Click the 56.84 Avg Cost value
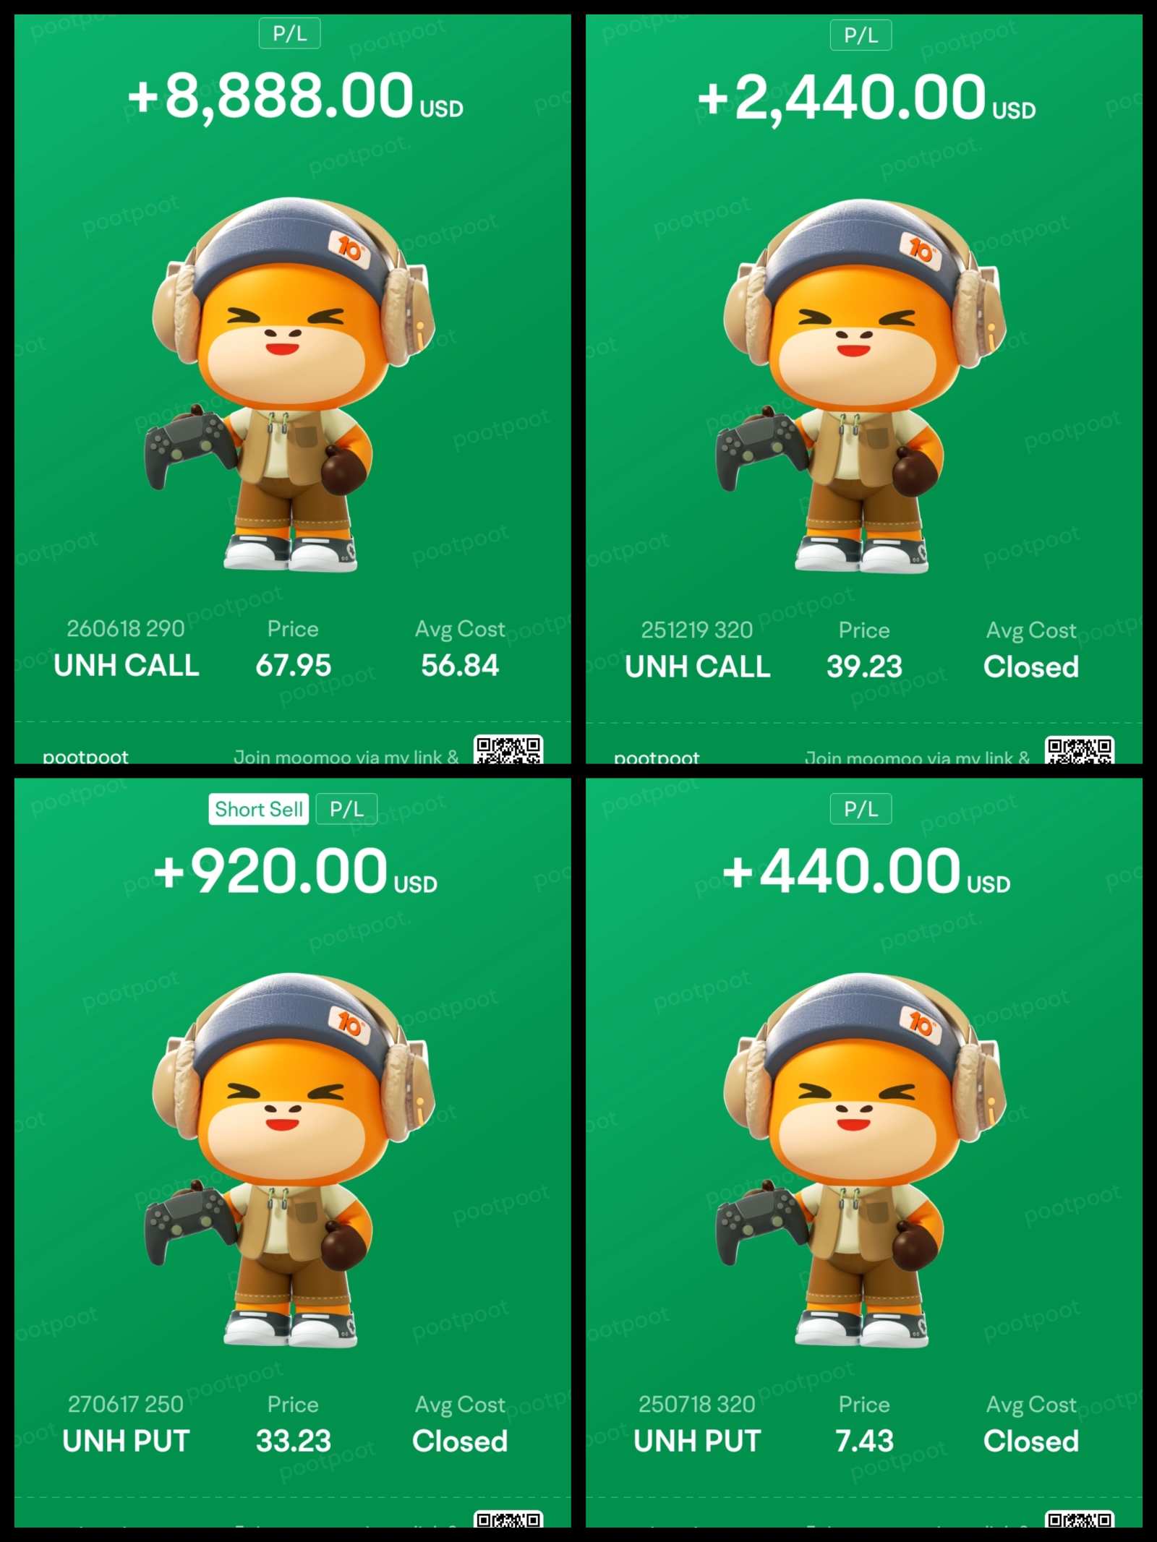1157x1542 pixels. pos(460,665)
